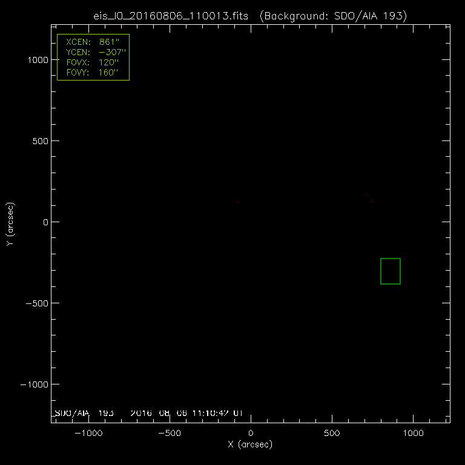
Task: Click the "X (arcsec)" axis label
Action: pyautogui.click(x=250, y=445)
